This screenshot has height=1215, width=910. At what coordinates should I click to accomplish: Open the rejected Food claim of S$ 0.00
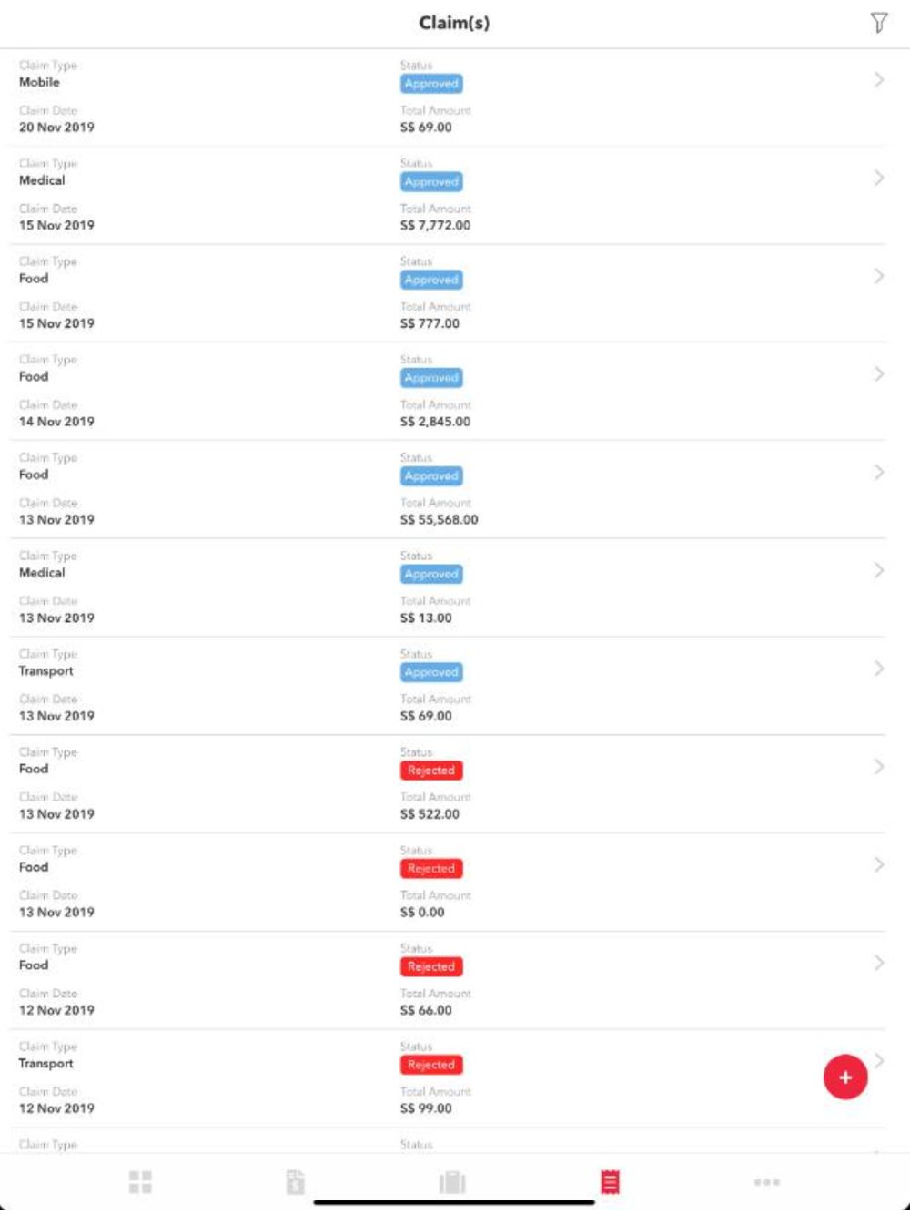[x=447, y=883]
